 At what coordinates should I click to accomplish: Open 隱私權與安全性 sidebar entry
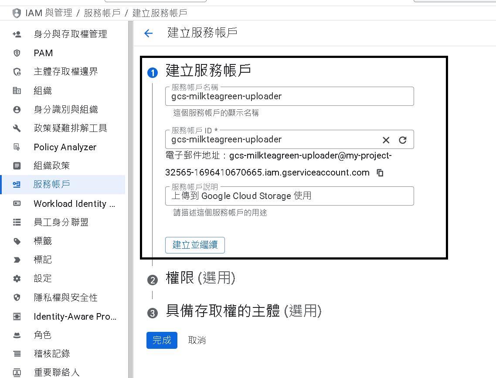63,297
